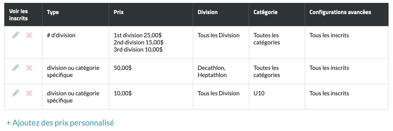Screen dimensions: 393x131
Task: Add a custom price via Ajoutez link
Action: tap(60, 123)
